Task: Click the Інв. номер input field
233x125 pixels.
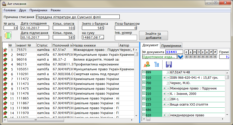Action: [x=126, y=38]
